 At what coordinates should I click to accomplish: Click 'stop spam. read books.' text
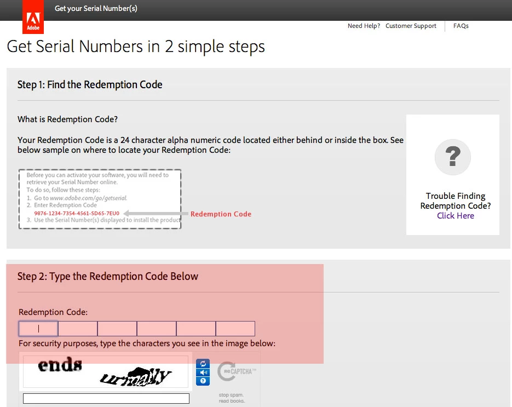pos(232,398)
